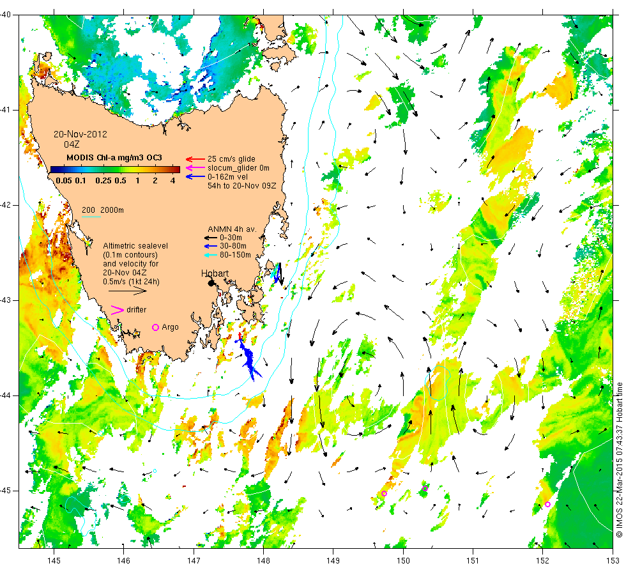The height and width of the screenshot is (575, 626).
Task: Click latitude axis label -42
Action: [x=6, y=205]
